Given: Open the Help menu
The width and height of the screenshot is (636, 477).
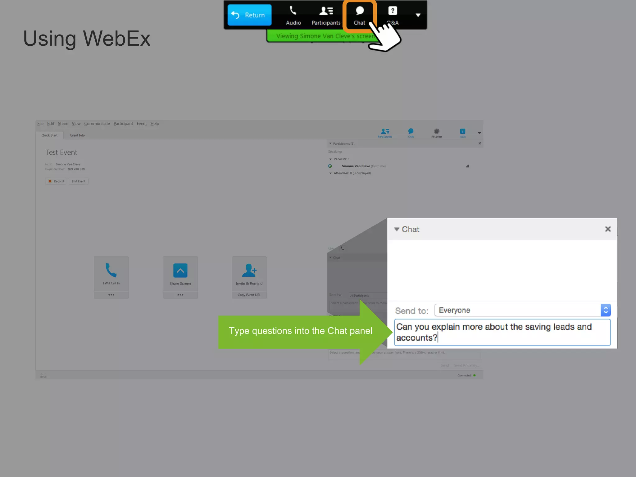Looking at the screenshot, I should coord(155,124).
